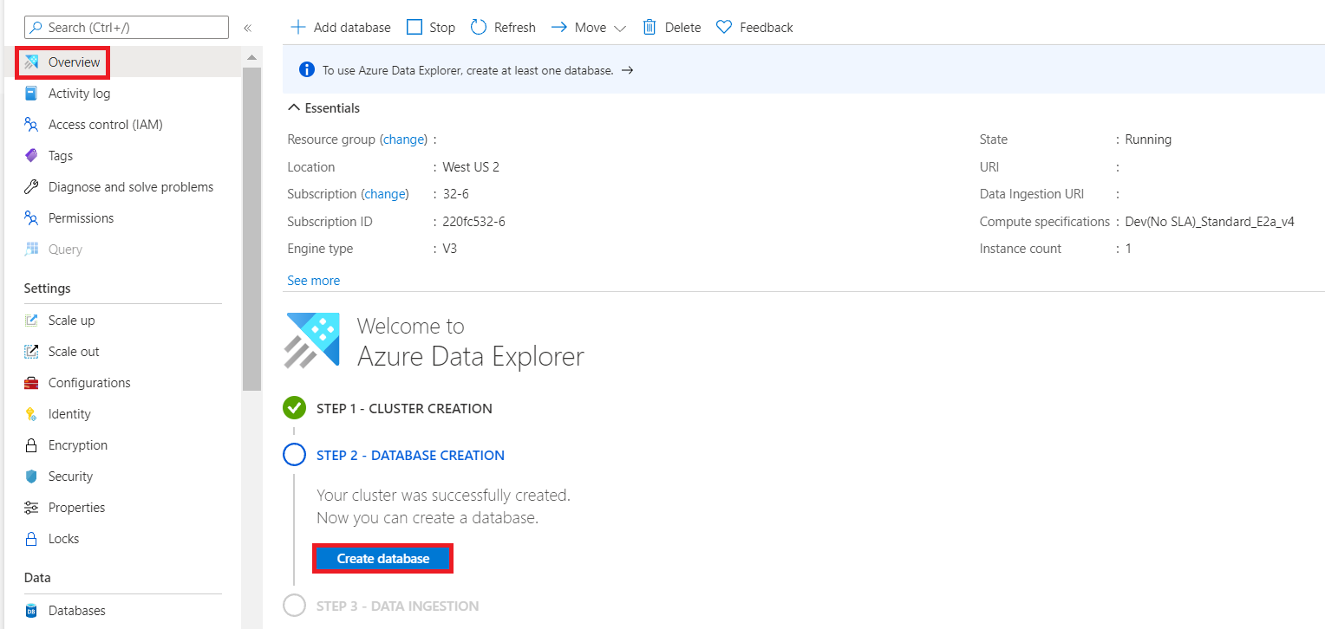The width and height of the screenshot is (1325, 629).
Task: Click Step 1 Cluster Creation checkmark
Action: [x=295, y=408]
